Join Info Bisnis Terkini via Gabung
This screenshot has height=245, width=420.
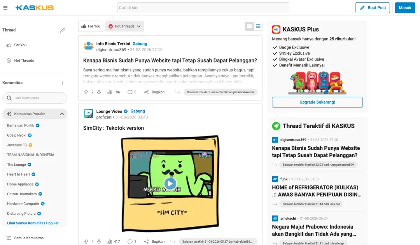click(x=140, y=43)
